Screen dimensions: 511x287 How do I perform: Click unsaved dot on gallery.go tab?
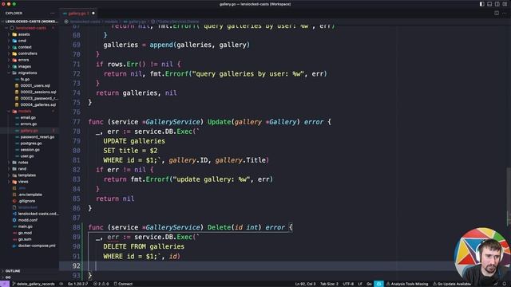tap(93, 14)
